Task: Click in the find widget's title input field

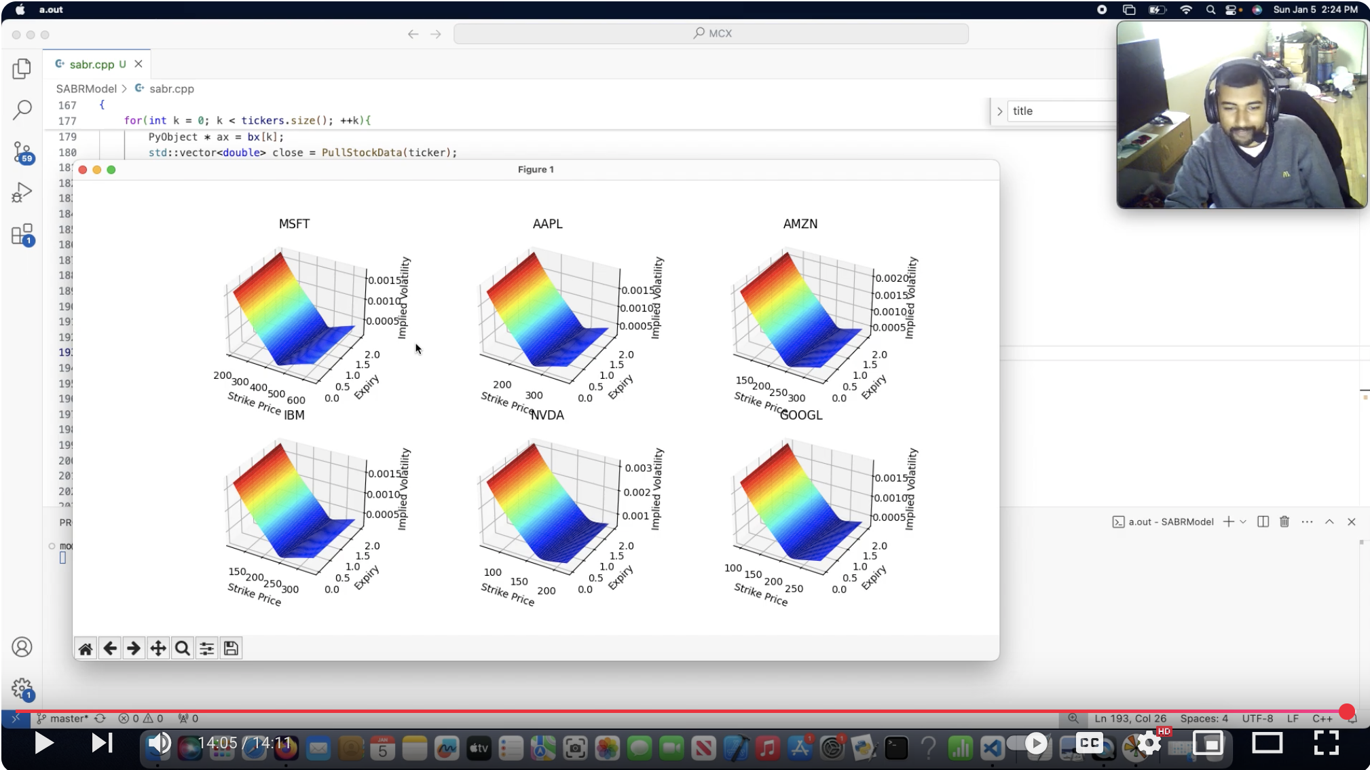Action: pos(1062,111)
